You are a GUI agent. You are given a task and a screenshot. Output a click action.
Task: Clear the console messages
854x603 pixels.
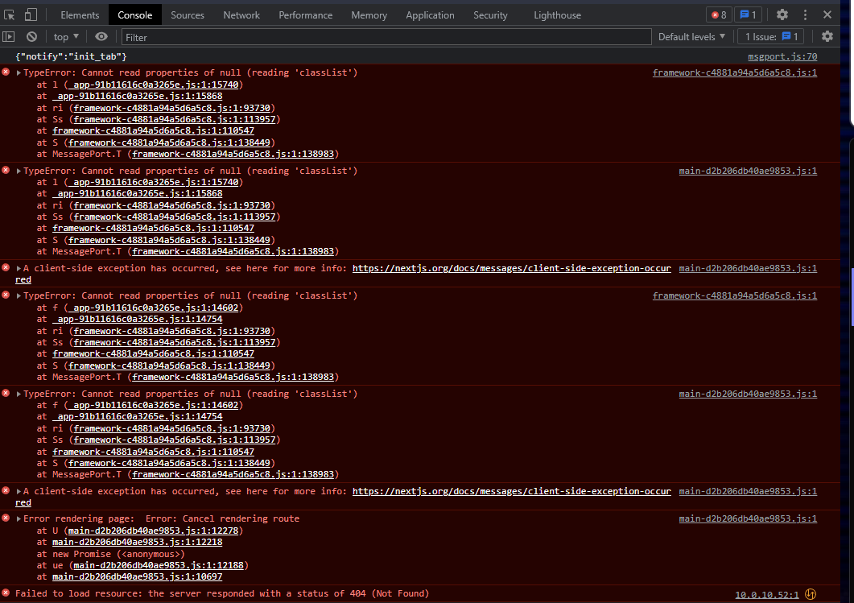click(x=31, y=36)
